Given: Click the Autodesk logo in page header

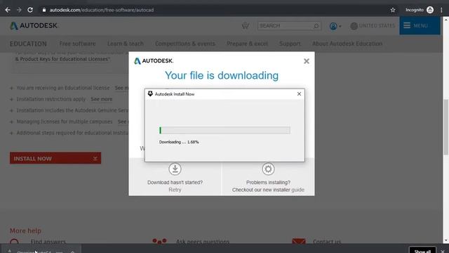Looking at the screenshot, I should 34,25.
